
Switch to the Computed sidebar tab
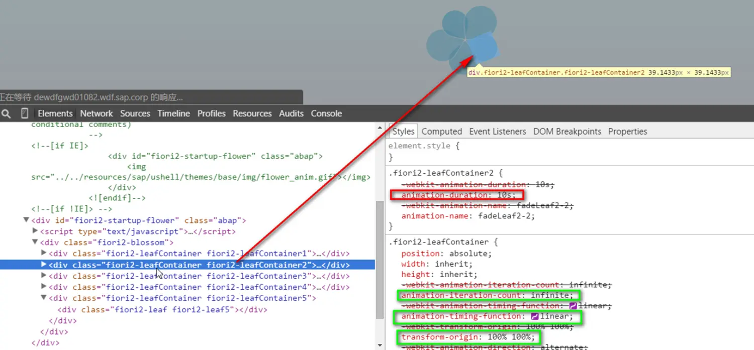442,132
